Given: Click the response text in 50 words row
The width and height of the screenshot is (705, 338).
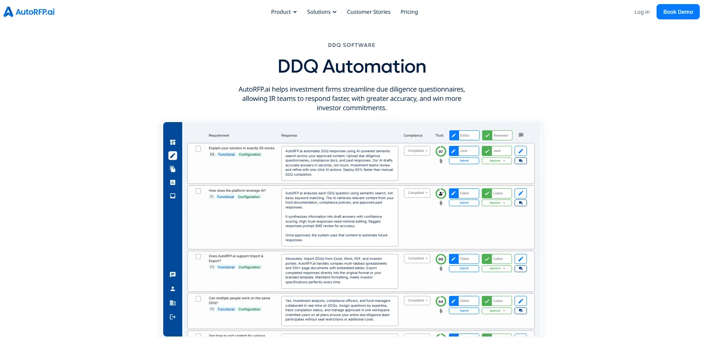Looking at the screenshot, I should [339, 163].
